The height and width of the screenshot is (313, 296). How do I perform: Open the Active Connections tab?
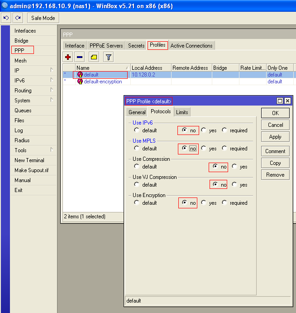(x=191, y=46)
